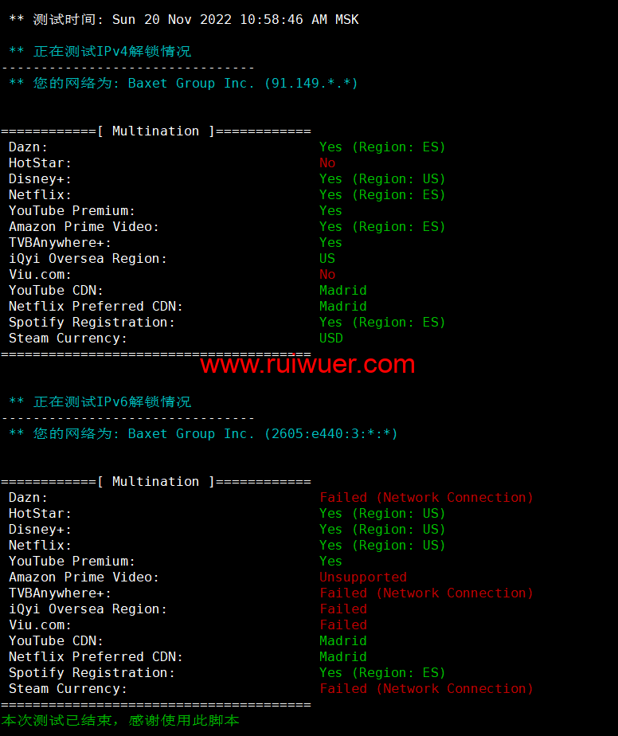Click the IPv6 Baxet Group network line
The height and width of the screenshot is (736, 618).
click(x=203, y=433)
